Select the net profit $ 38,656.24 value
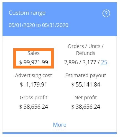This screenshot has height=137, width=120. point(86,106)
